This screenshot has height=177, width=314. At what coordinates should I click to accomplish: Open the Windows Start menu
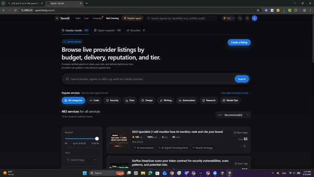coord(85,173)
